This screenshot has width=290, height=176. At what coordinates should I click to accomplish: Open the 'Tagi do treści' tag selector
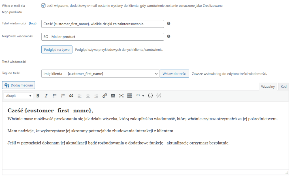pos(101,73)
